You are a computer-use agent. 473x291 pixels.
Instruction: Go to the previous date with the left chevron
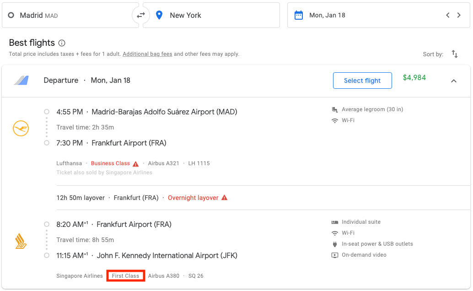(x=447, y=15)
